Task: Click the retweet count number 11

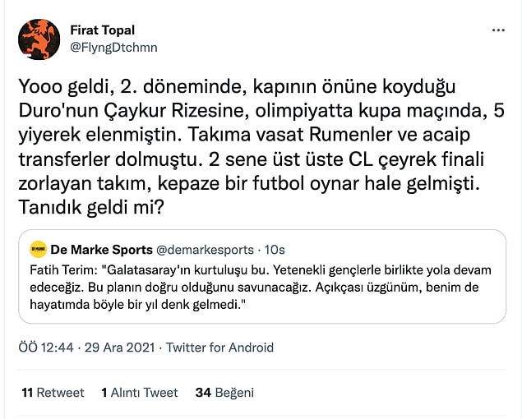Action: click(27, 393)
